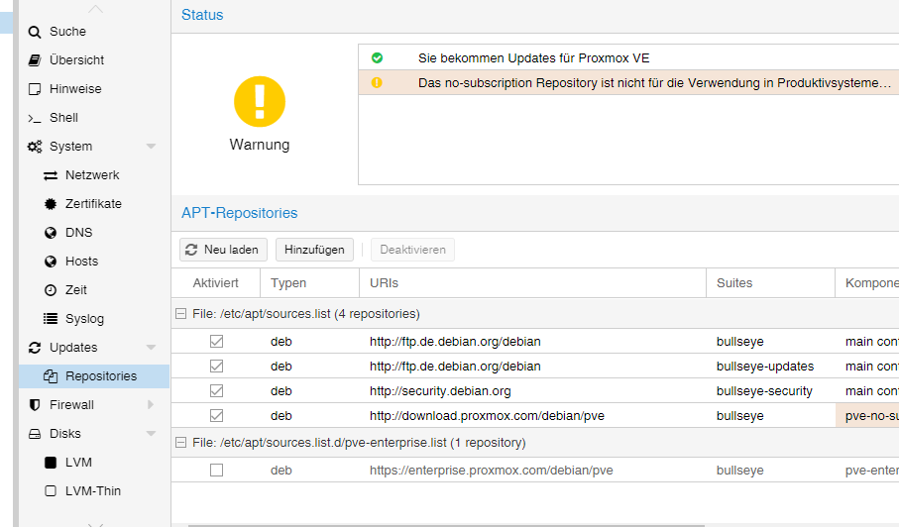
Task: Click the Deaktivieren button
Action: 412,250
